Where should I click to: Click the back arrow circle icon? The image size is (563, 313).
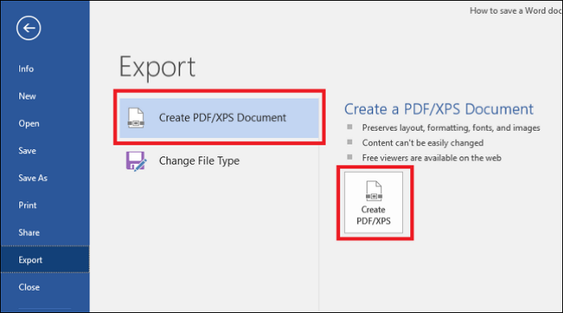(28, 28)
